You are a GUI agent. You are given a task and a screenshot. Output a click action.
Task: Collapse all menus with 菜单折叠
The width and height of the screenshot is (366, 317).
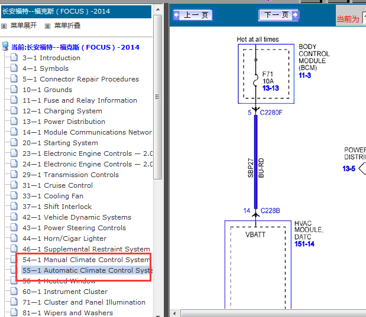point(67,25)
